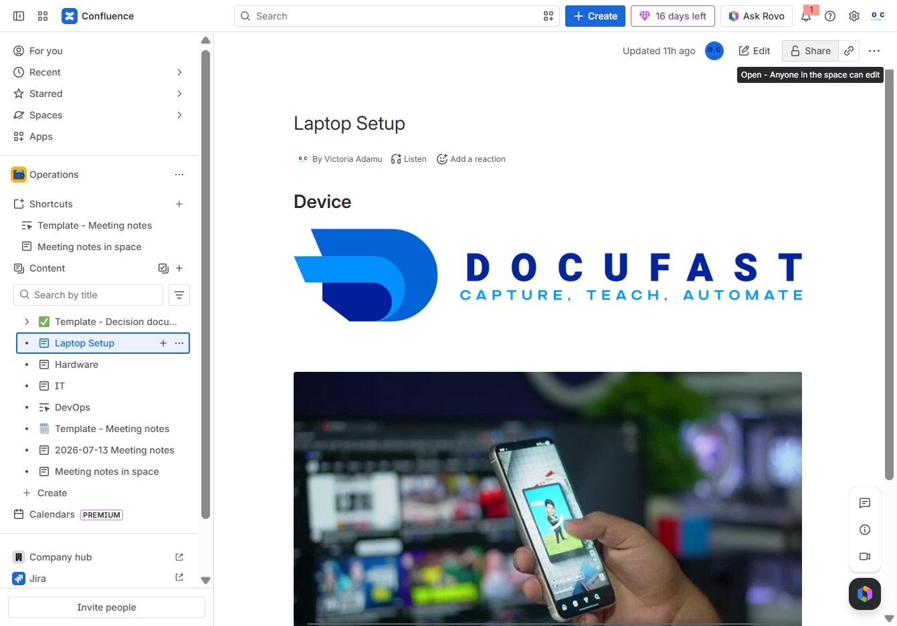Click the Updated 11h ago text
This screenshot has height=626, width=897.
659,51
